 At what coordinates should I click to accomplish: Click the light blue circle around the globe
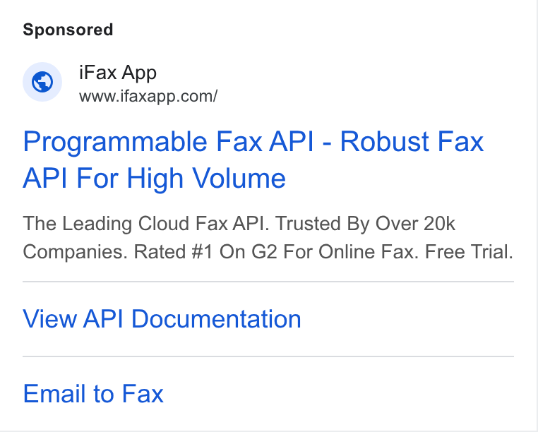(x=42, y=82)
